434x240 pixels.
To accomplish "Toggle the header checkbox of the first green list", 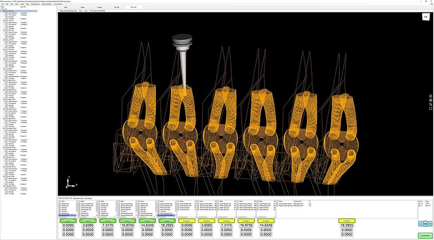I will [60, 201].
